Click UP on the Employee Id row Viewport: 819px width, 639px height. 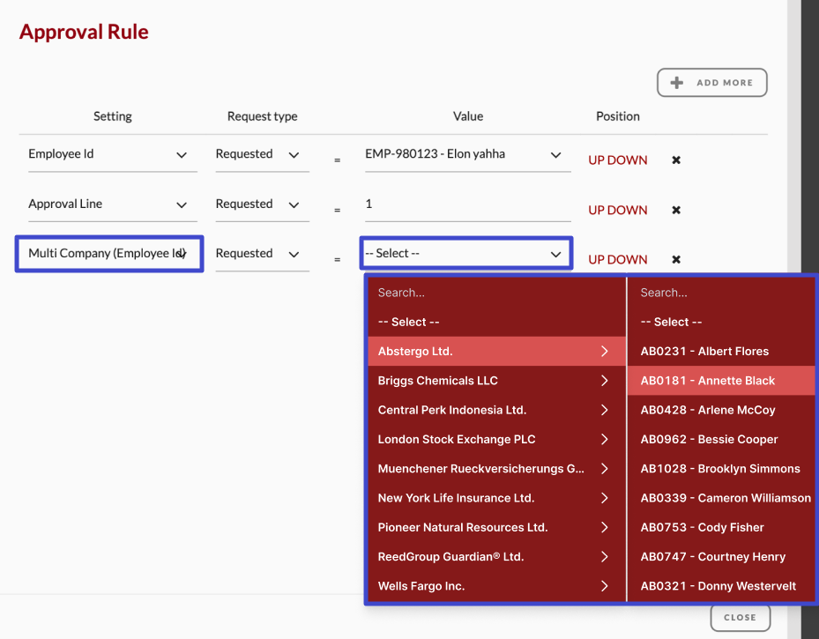point(599,160)
